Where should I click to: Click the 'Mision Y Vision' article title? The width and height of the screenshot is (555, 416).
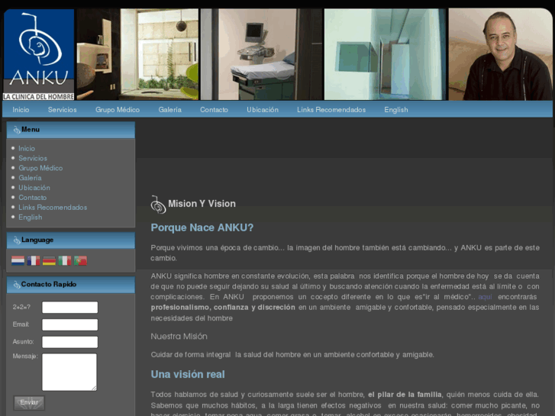click(x=202, y=204)
